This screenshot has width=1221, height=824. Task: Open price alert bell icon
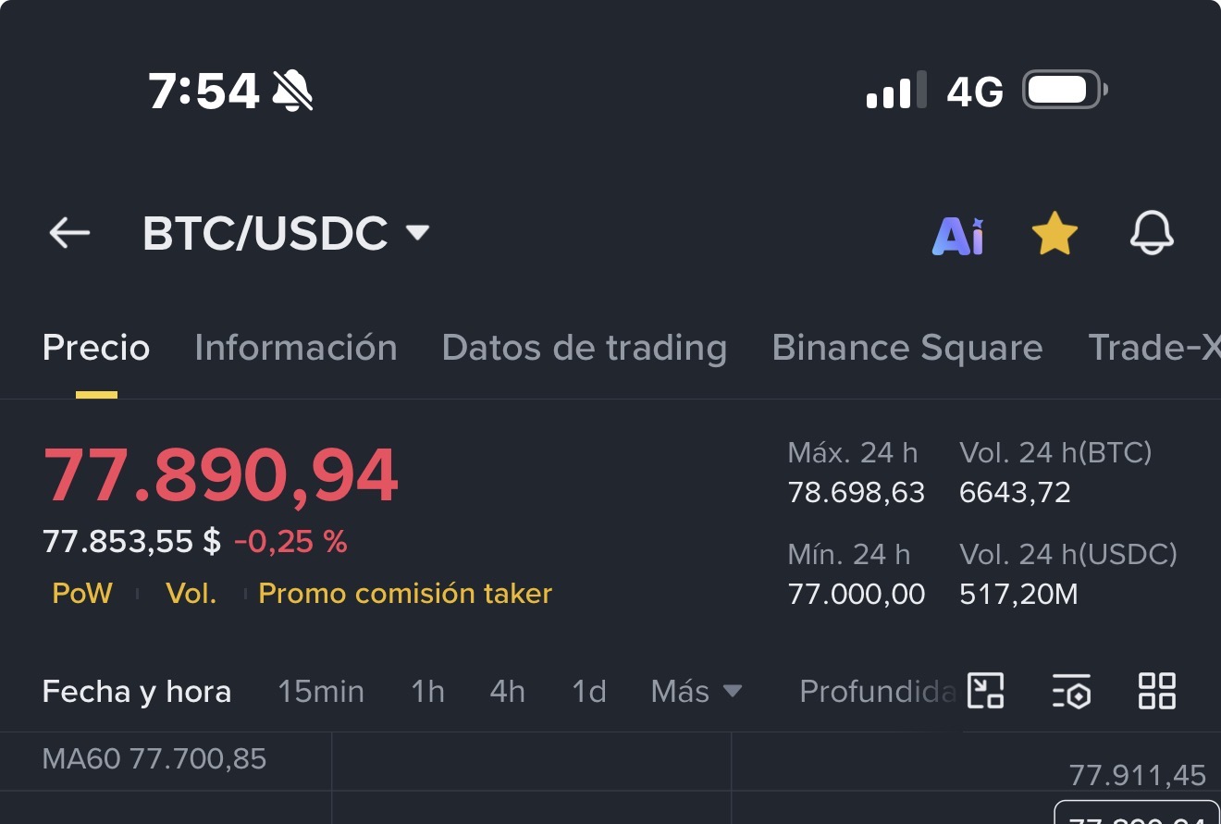pos(1152,233)
